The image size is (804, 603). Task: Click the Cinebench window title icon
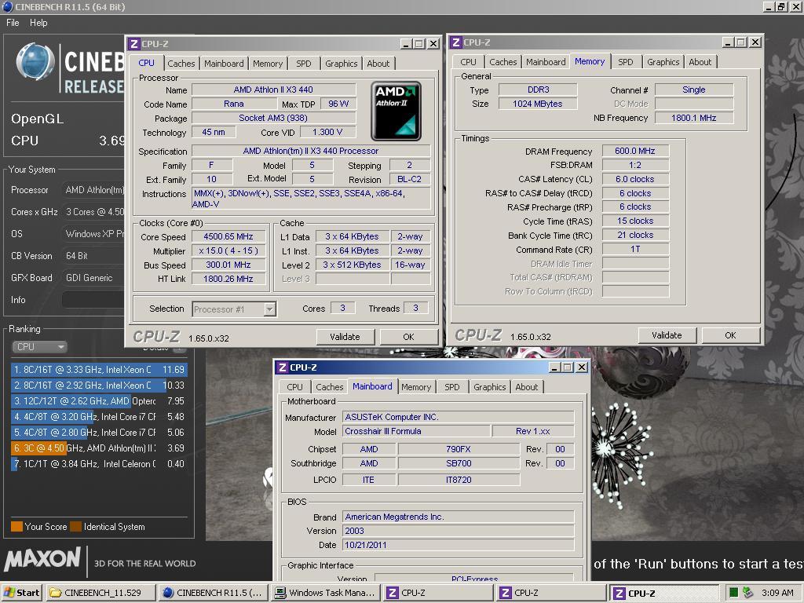point(8,6)
